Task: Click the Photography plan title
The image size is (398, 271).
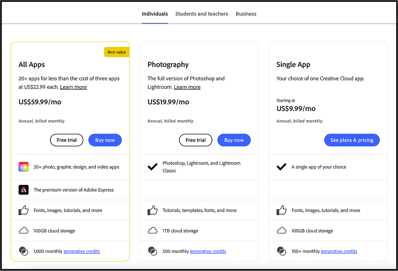Action: coord(168,64)
